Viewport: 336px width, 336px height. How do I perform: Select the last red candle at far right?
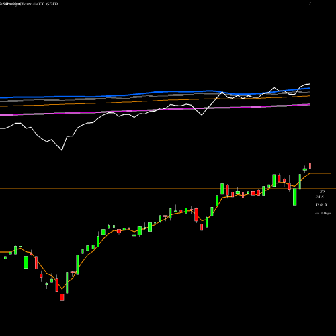[310, 167]
